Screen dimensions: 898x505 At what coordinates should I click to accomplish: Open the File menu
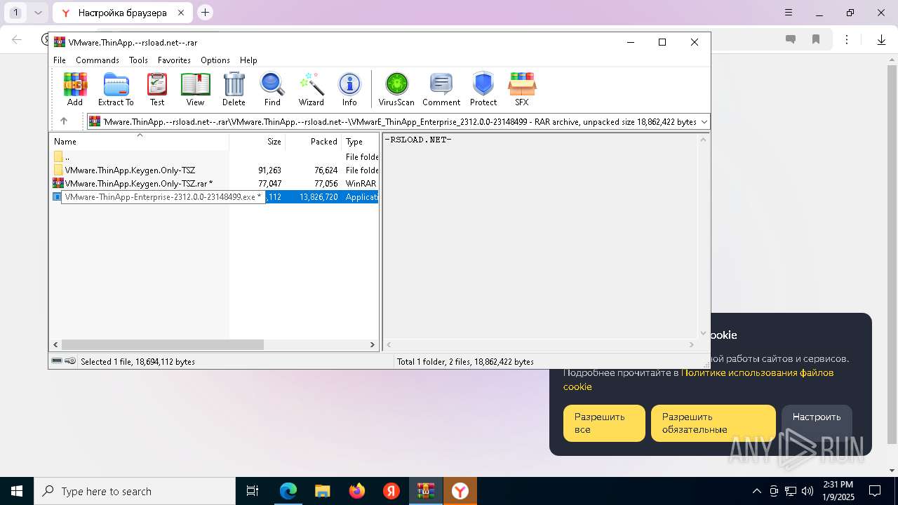60,60
